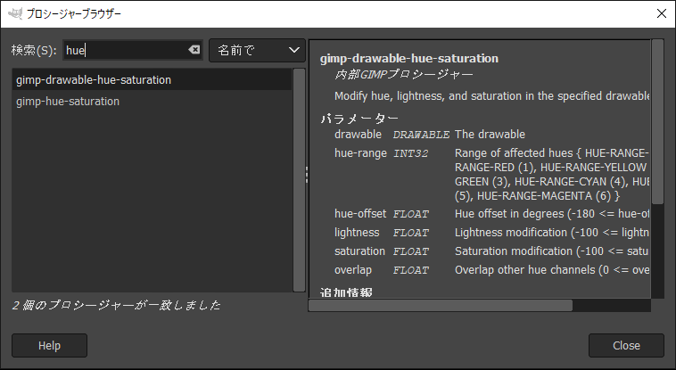Click the Help button
Viewport: 676px width, 370px height.
click(49, 345)
